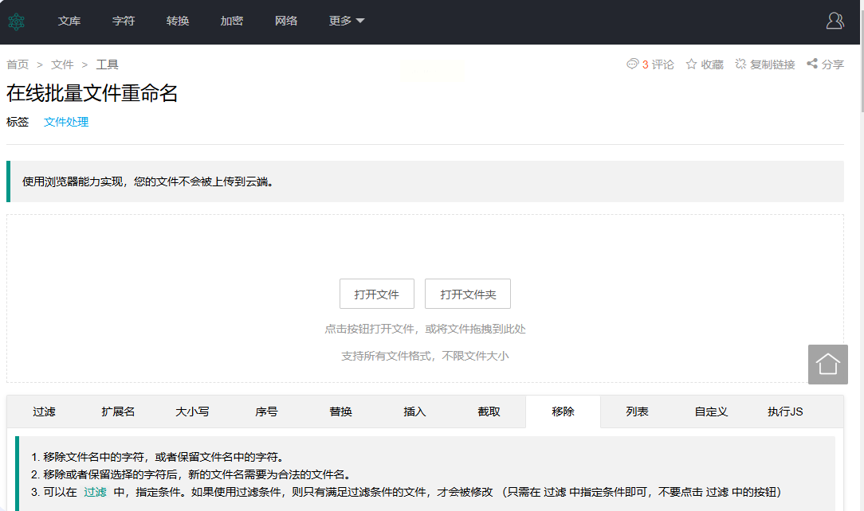Click the 打开文件夹 button
The height and width of the screenshot is (511, 864).
[x=468, y=294]
